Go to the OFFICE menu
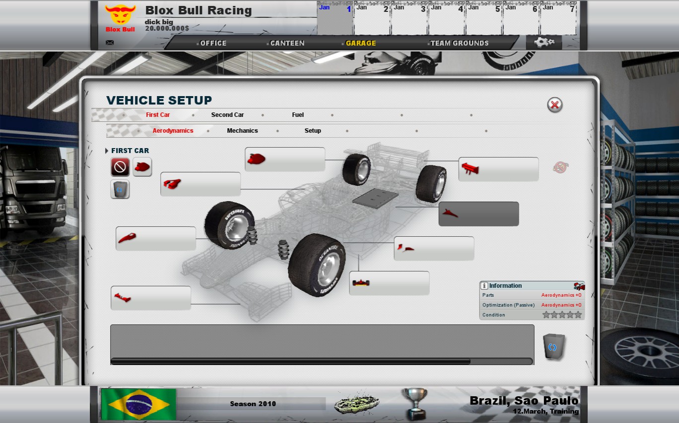 pyautogui.click(x=213, y=43)
